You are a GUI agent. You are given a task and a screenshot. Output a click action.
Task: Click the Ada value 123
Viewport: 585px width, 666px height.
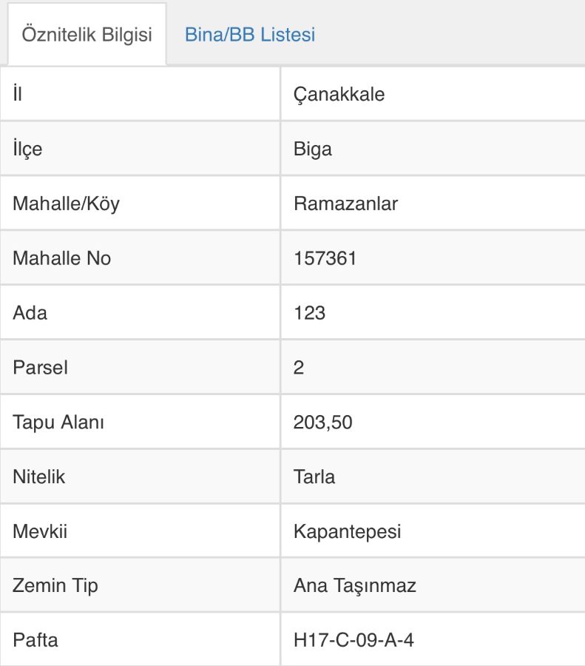309,313
